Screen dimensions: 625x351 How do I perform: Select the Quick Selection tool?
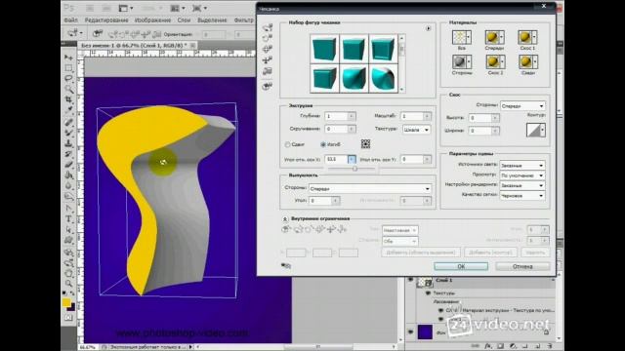pos(69,89)
